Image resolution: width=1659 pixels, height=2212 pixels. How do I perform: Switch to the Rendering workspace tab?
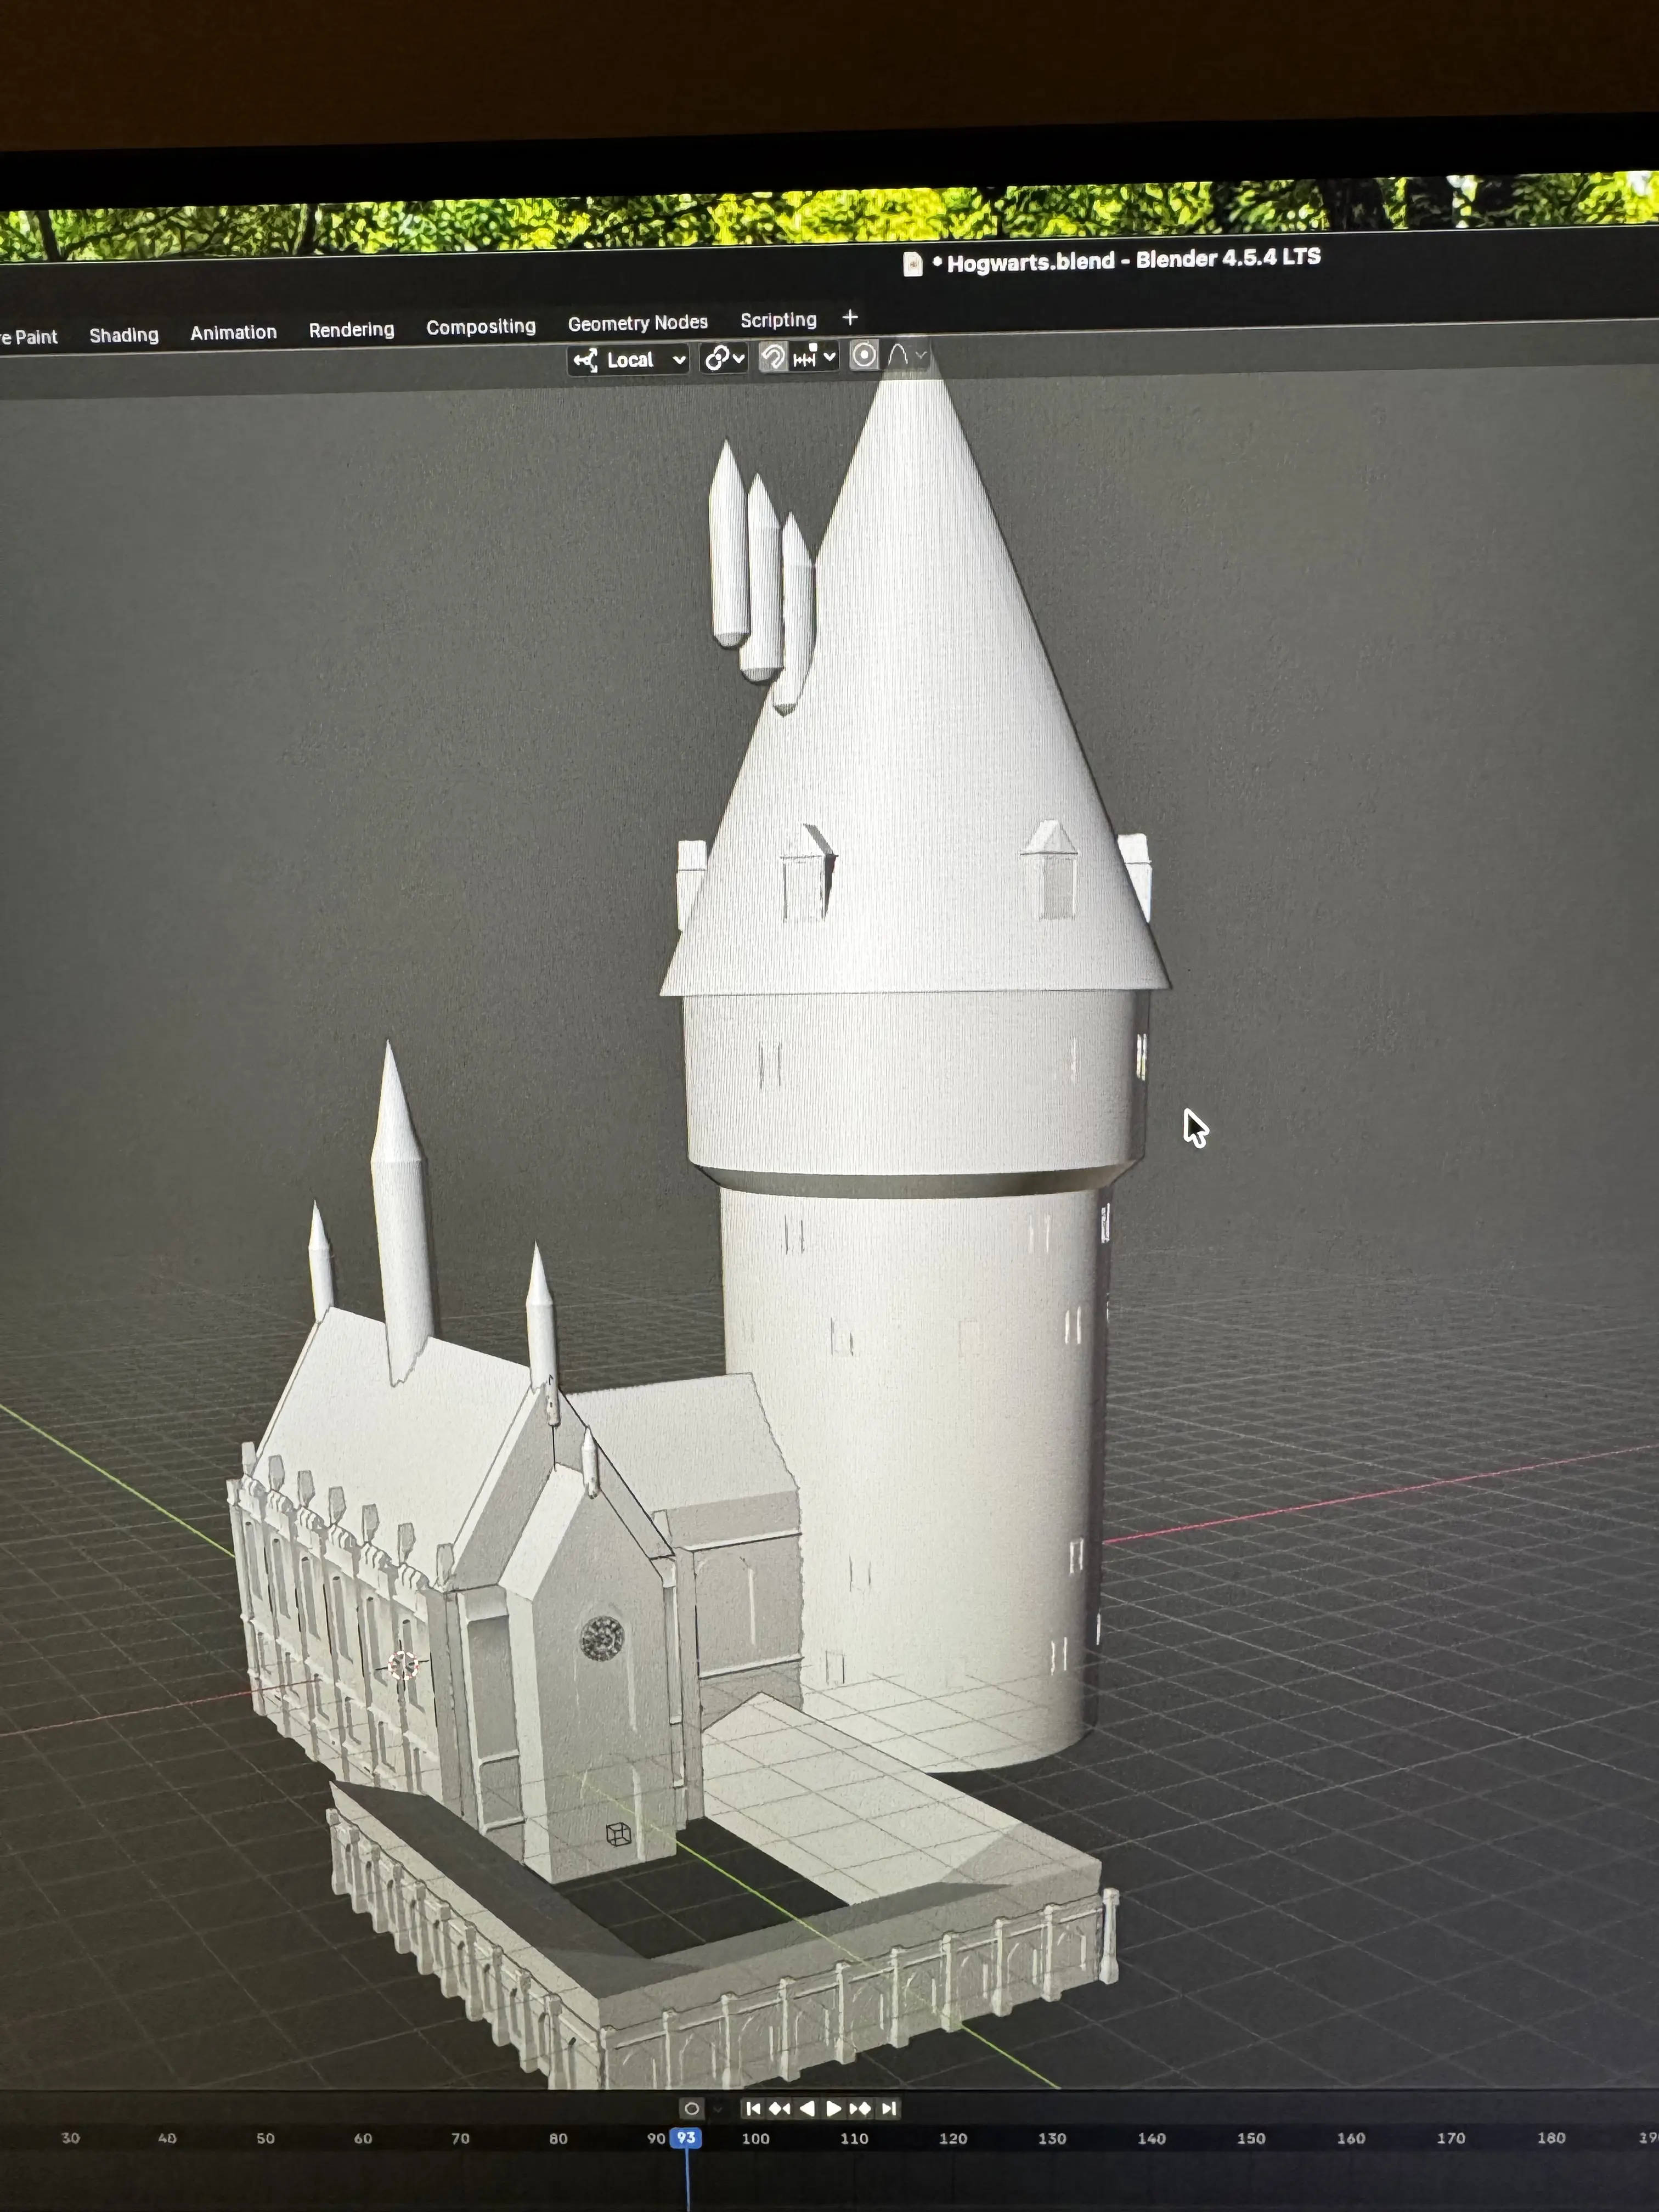(351, 330)
